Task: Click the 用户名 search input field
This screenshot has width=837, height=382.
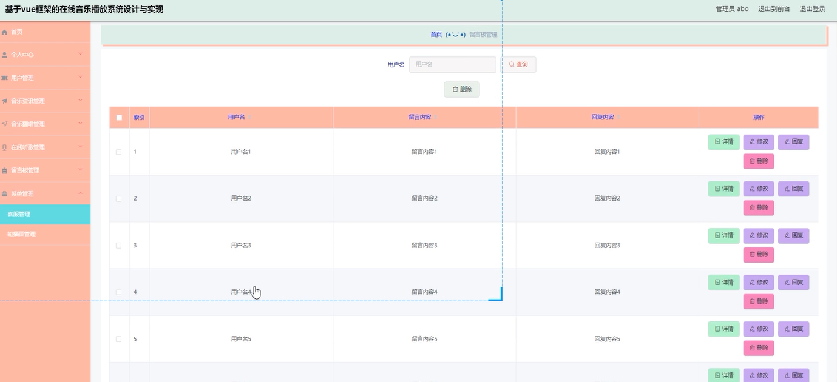Action: (x=453, y=64)
